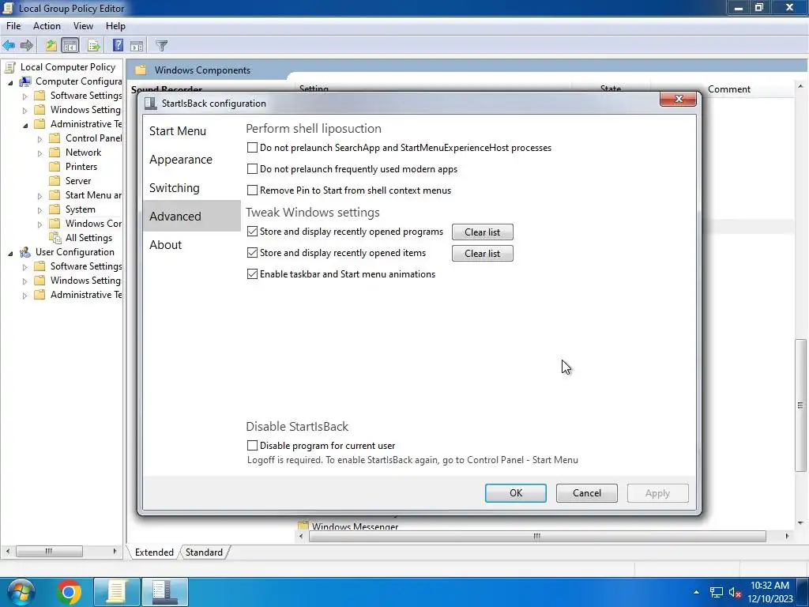The image size is (809, 607).
Task: Open Help via the blue question icon
Action: point(118,45)
